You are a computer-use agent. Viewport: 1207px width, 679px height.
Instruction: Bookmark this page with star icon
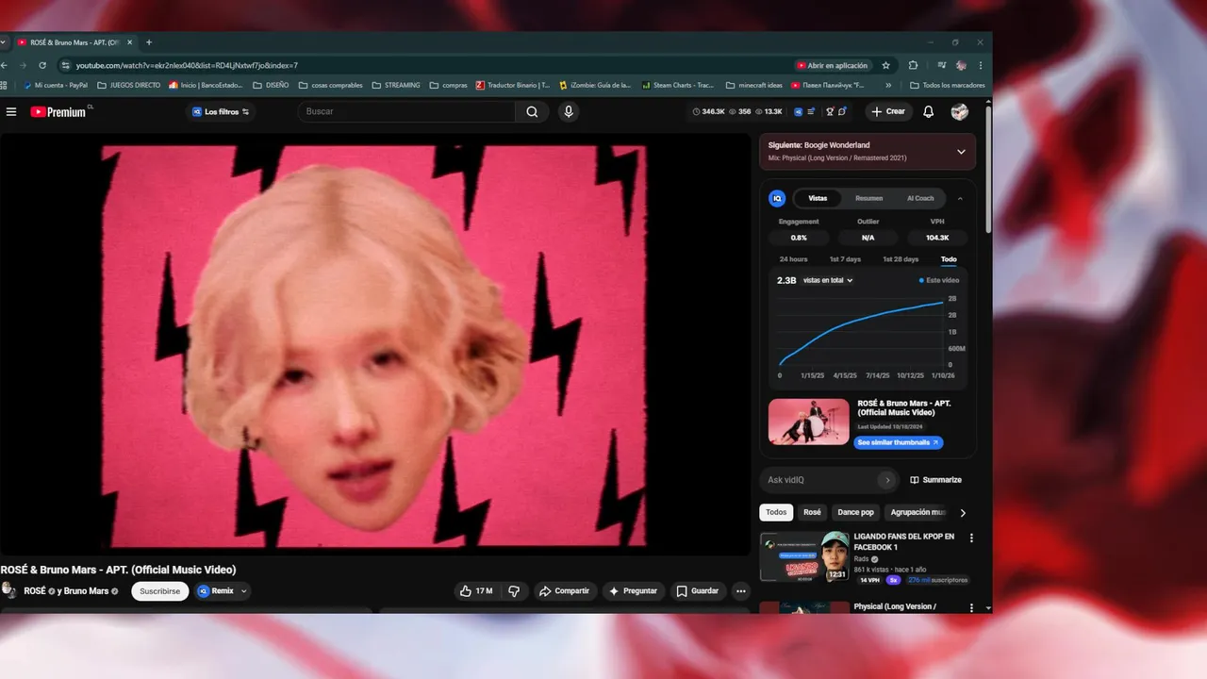tap(885, 65)
